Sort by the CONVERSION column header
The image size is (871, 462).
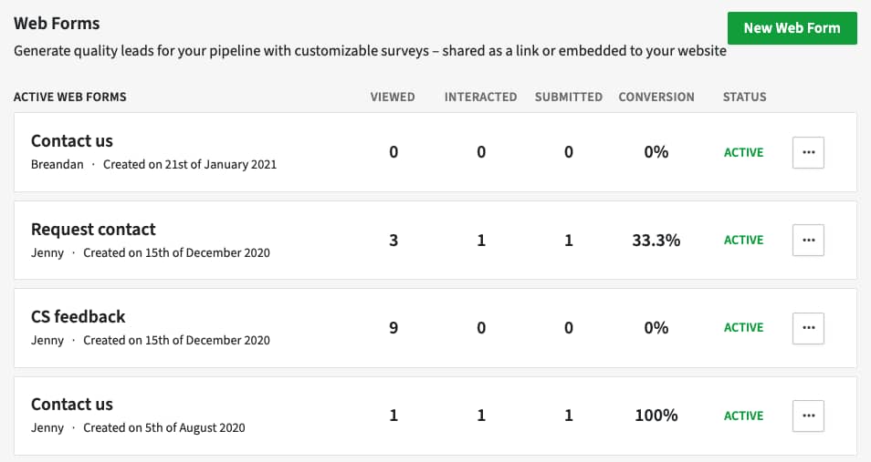[656, 98]
